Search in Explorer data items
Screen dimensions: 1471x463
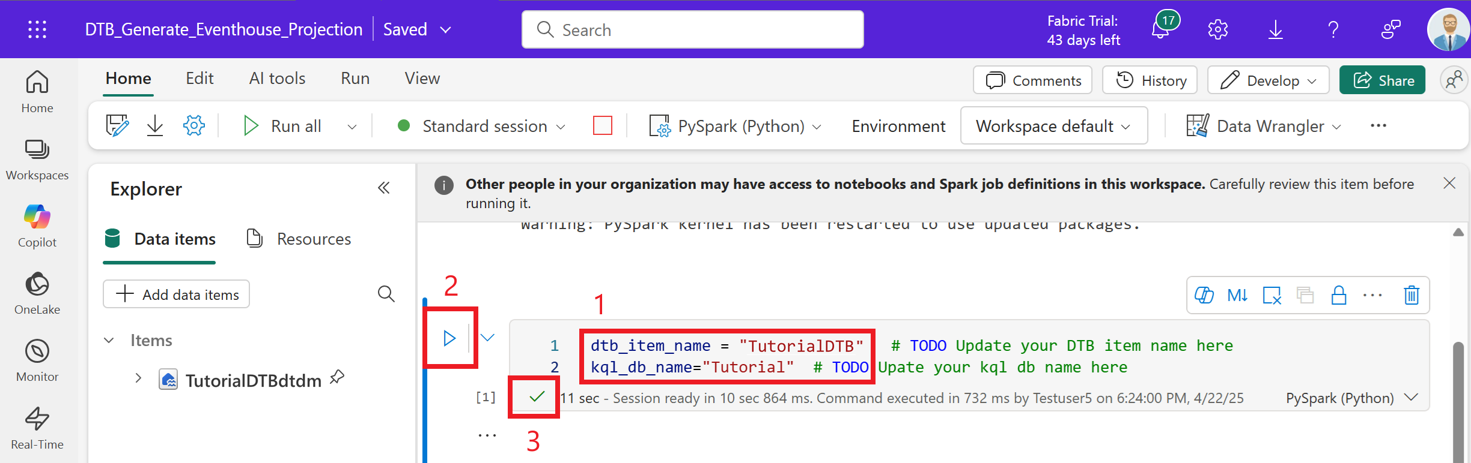tap(386, 294)
